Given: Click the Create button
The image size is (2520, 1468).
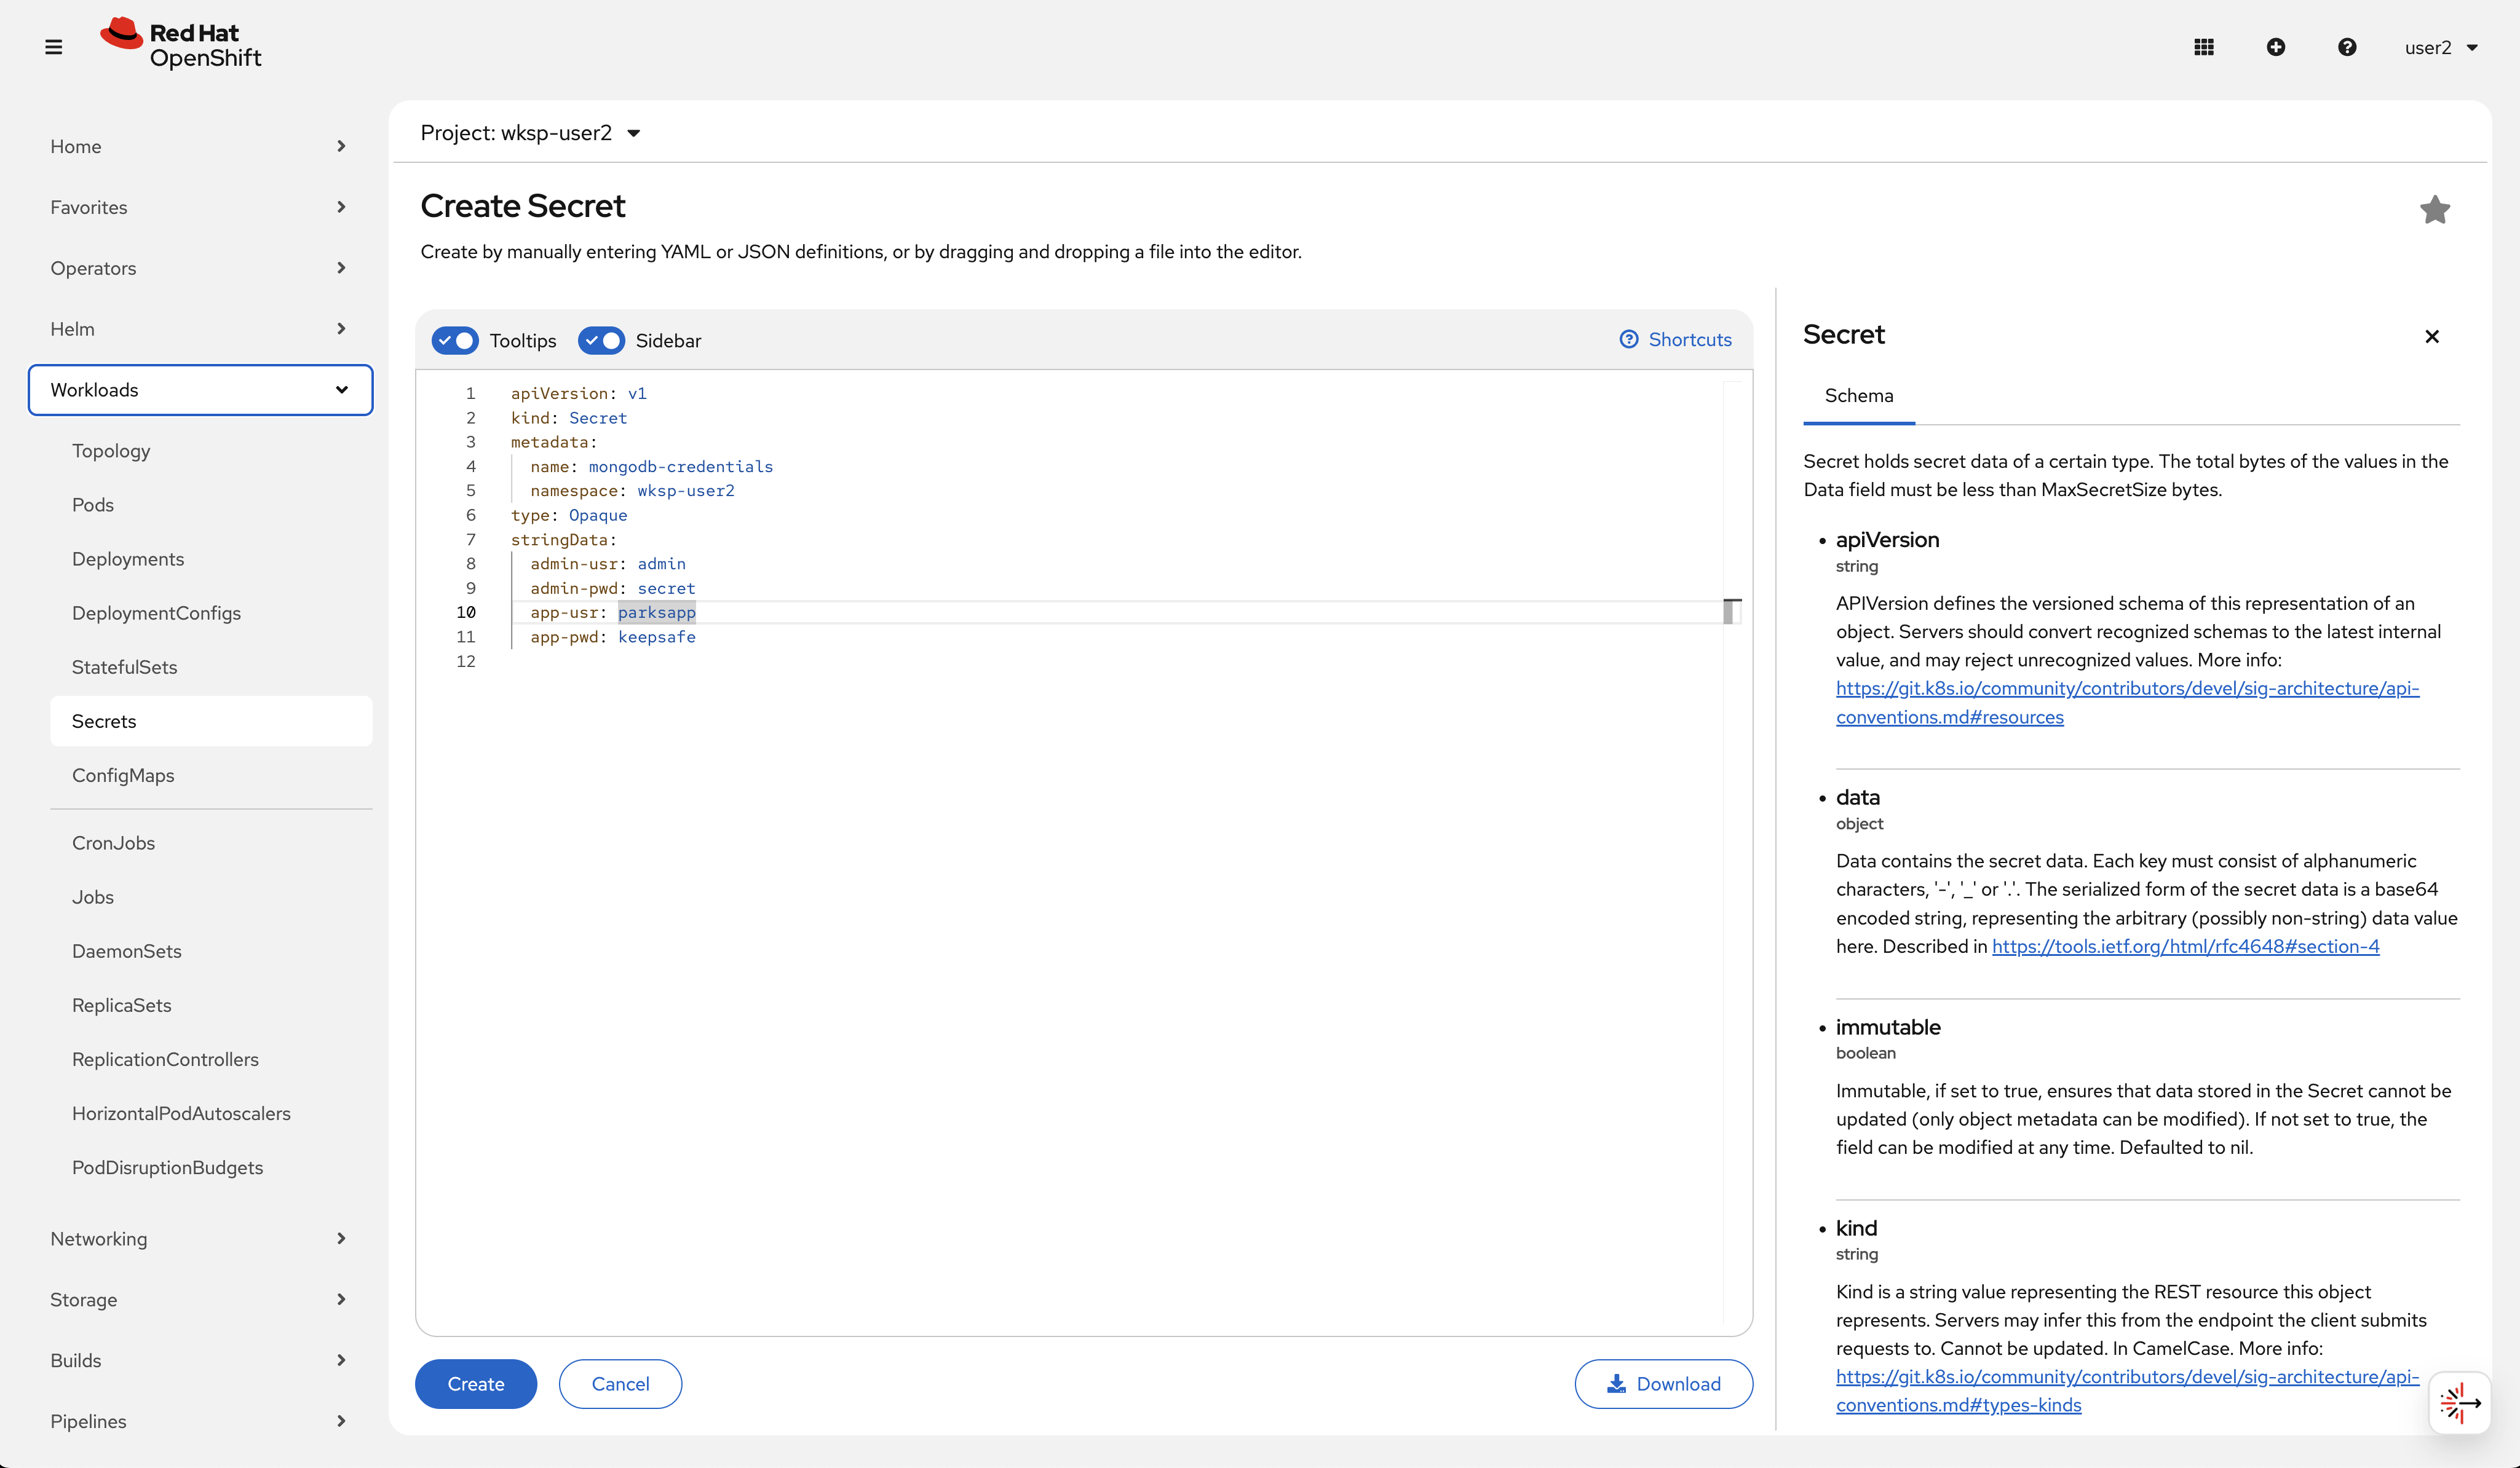Looking at the screenshot, I should (x=475, y=1384).
